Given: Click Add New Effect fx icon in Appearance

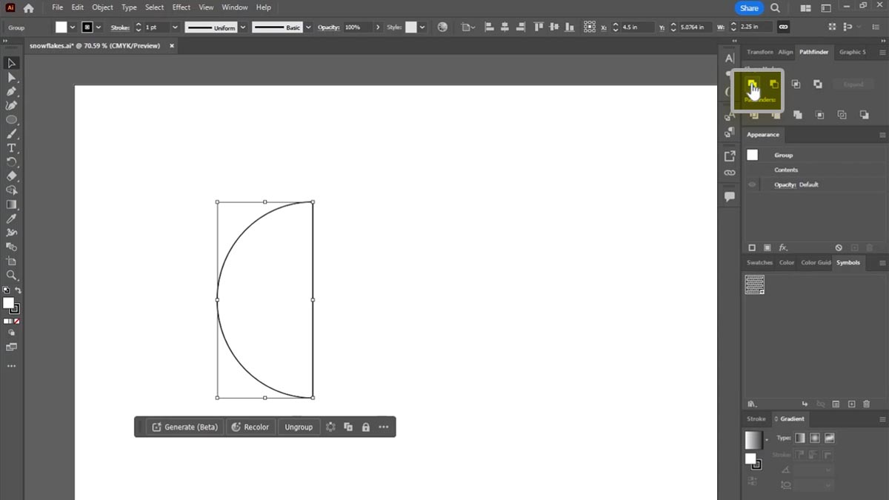Looking at the screenshot, I should coord(783,247).
